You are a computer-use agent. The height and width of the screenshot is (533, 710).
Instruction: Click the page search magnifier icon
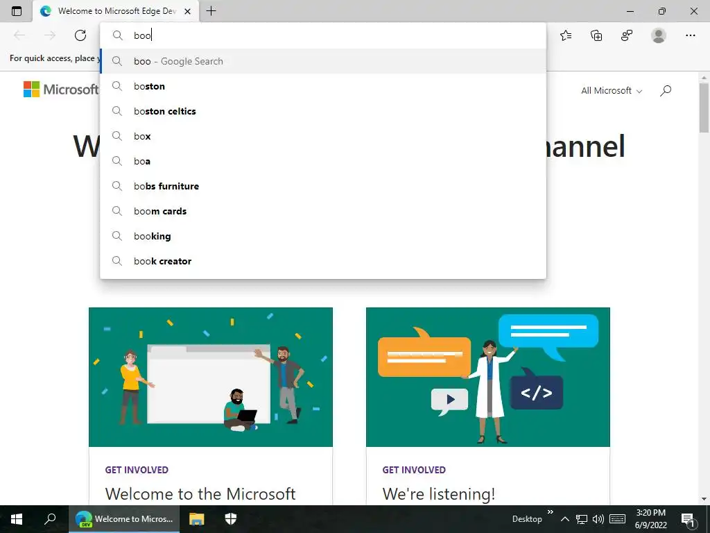pos(665,91)
